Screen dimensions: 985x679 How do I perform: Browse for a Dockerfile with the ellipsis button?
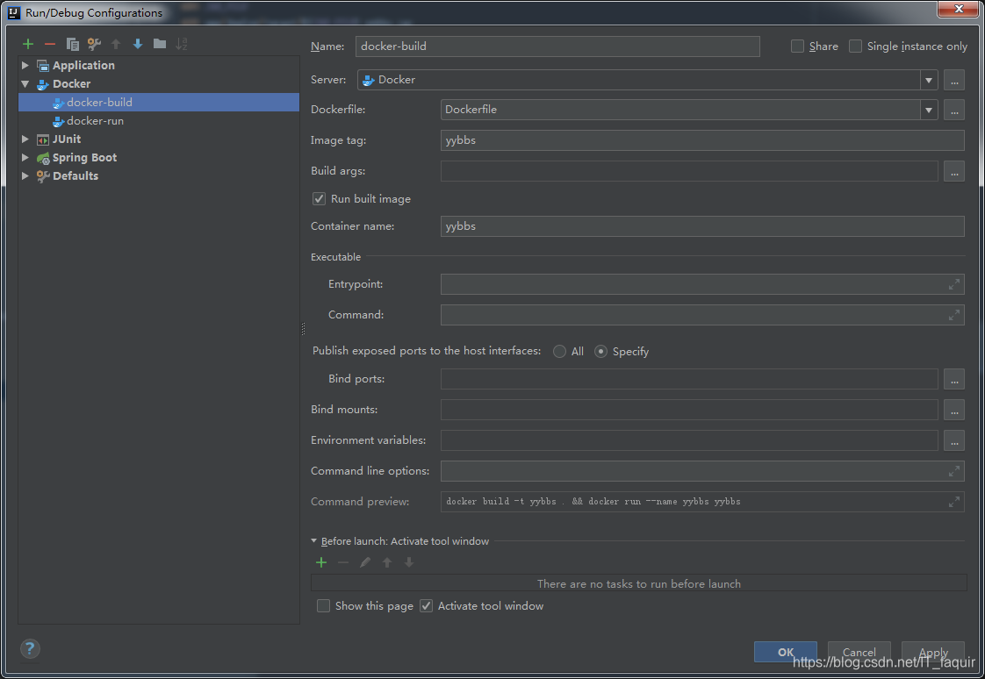click(953, 109)
